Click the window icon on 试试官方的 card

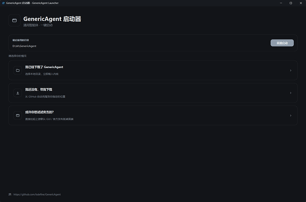tap(18, 115)
